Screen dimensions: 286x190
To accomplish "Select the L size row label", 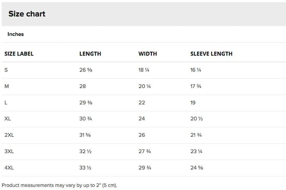I will pyautogui.click(x=6, y=103).
